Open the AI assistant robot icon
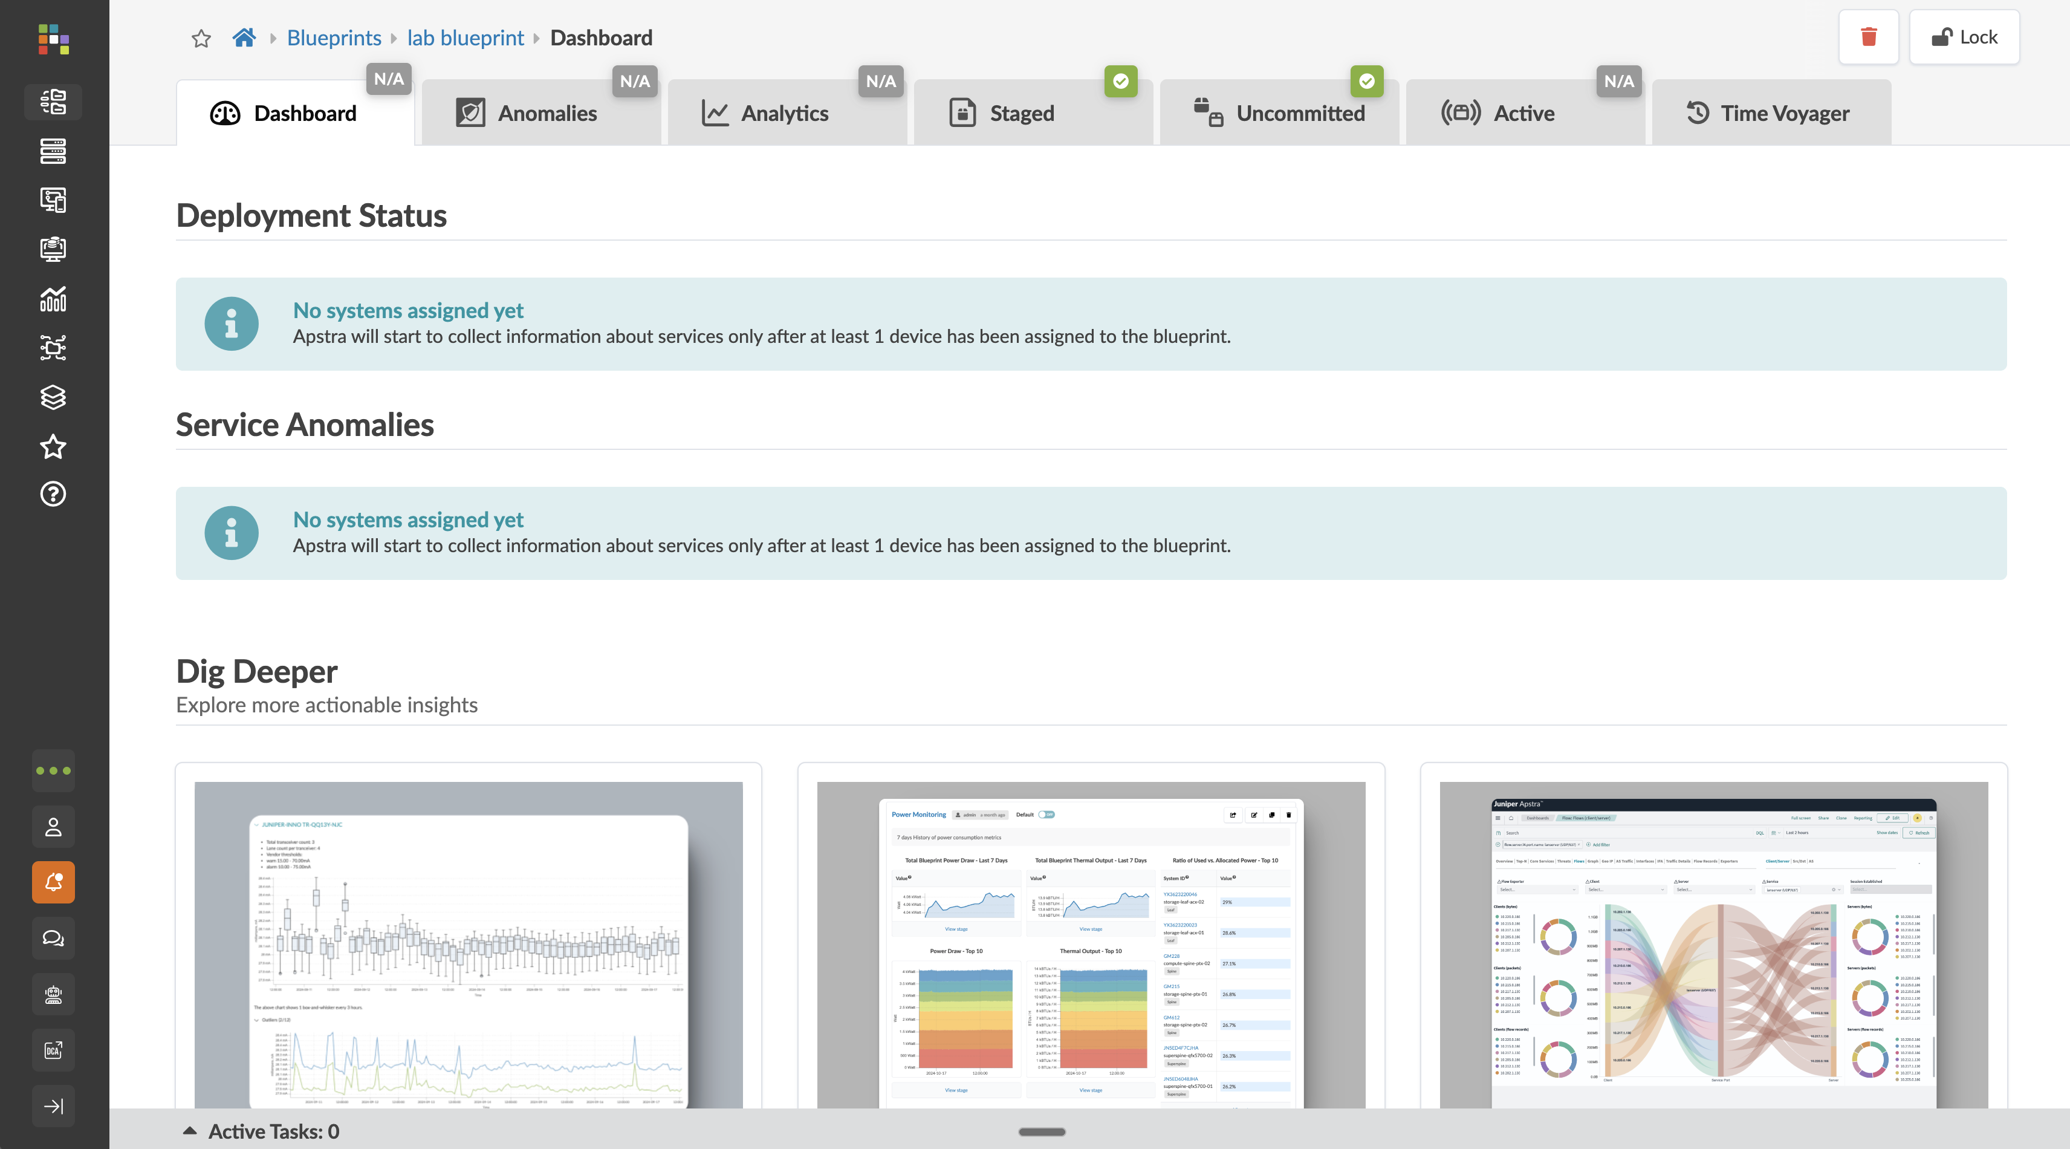Viewport: 2070px width, 1149px height. 53,995
